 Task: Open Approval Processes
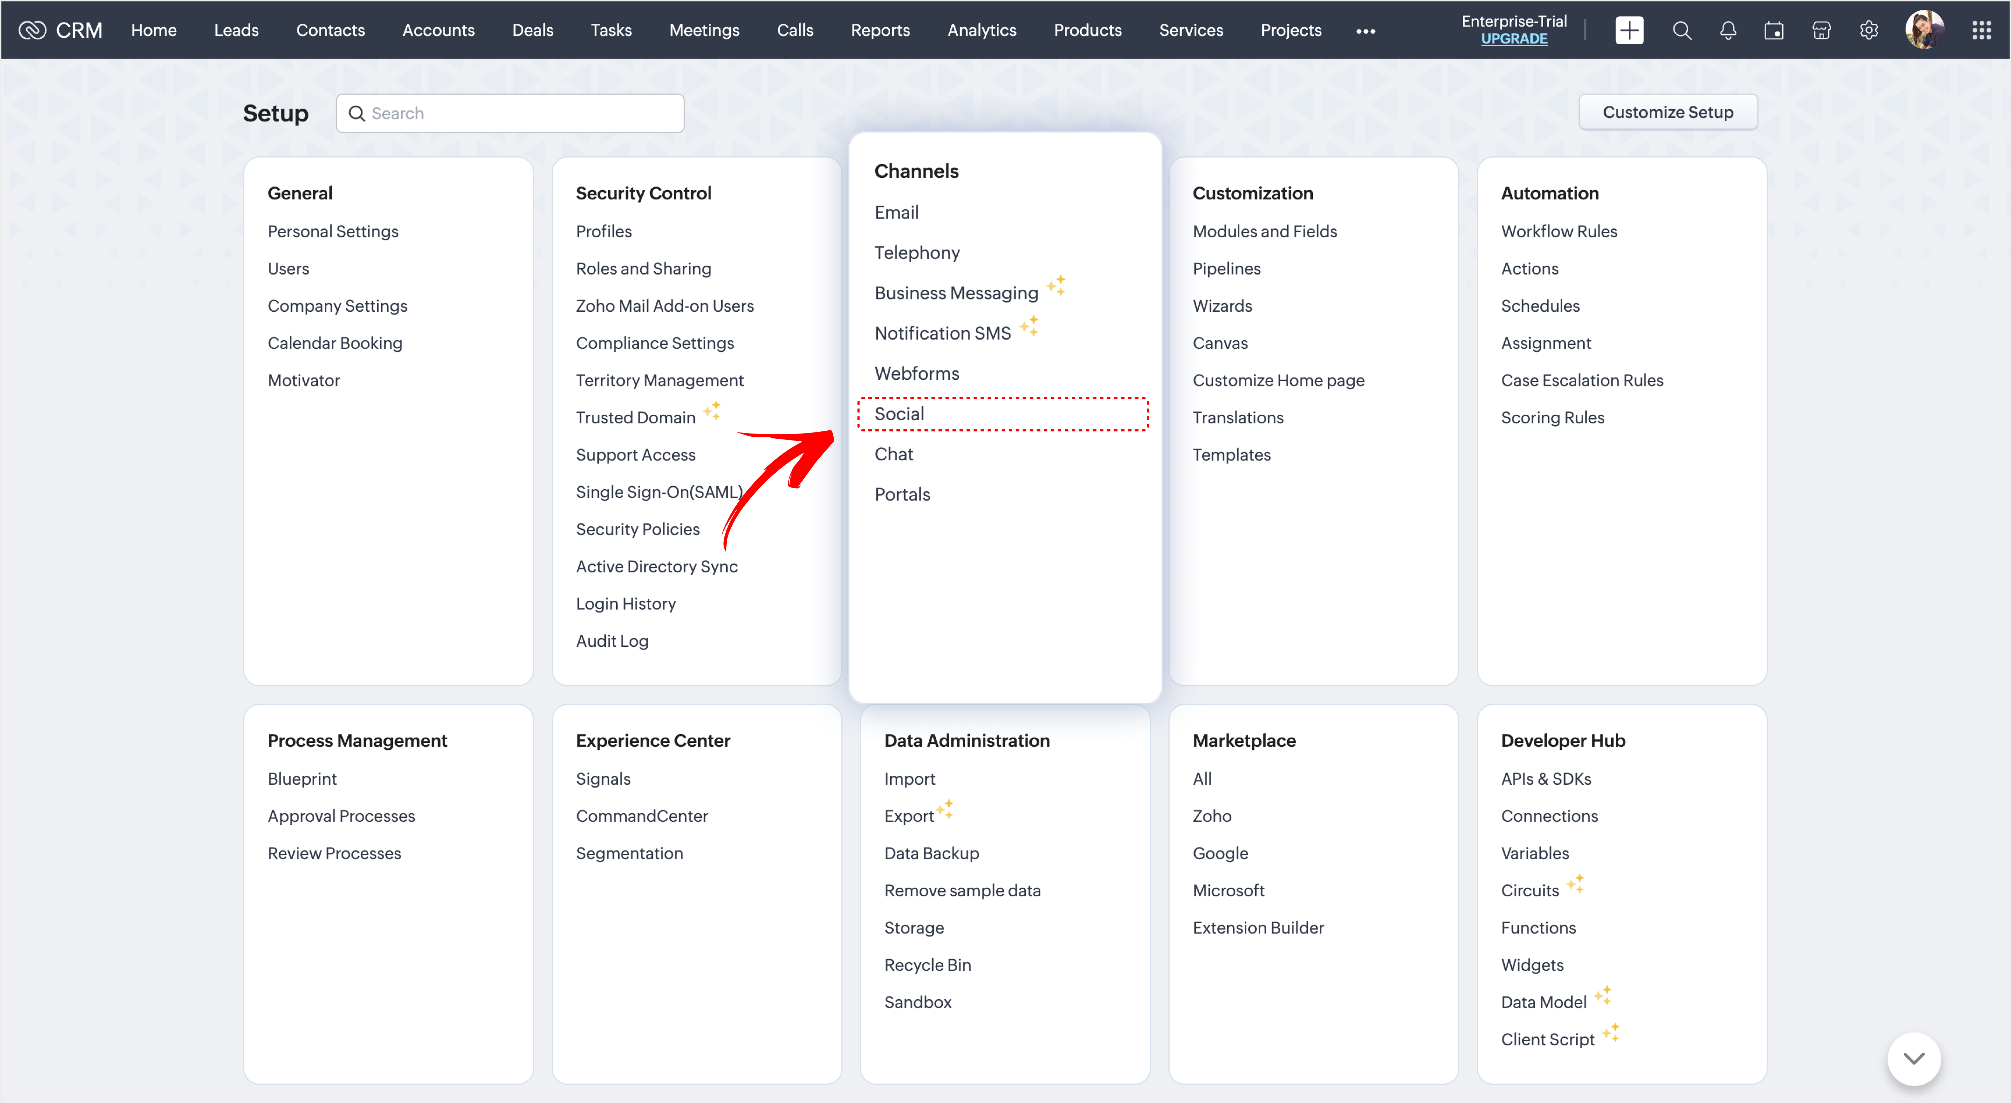[341, 816]
